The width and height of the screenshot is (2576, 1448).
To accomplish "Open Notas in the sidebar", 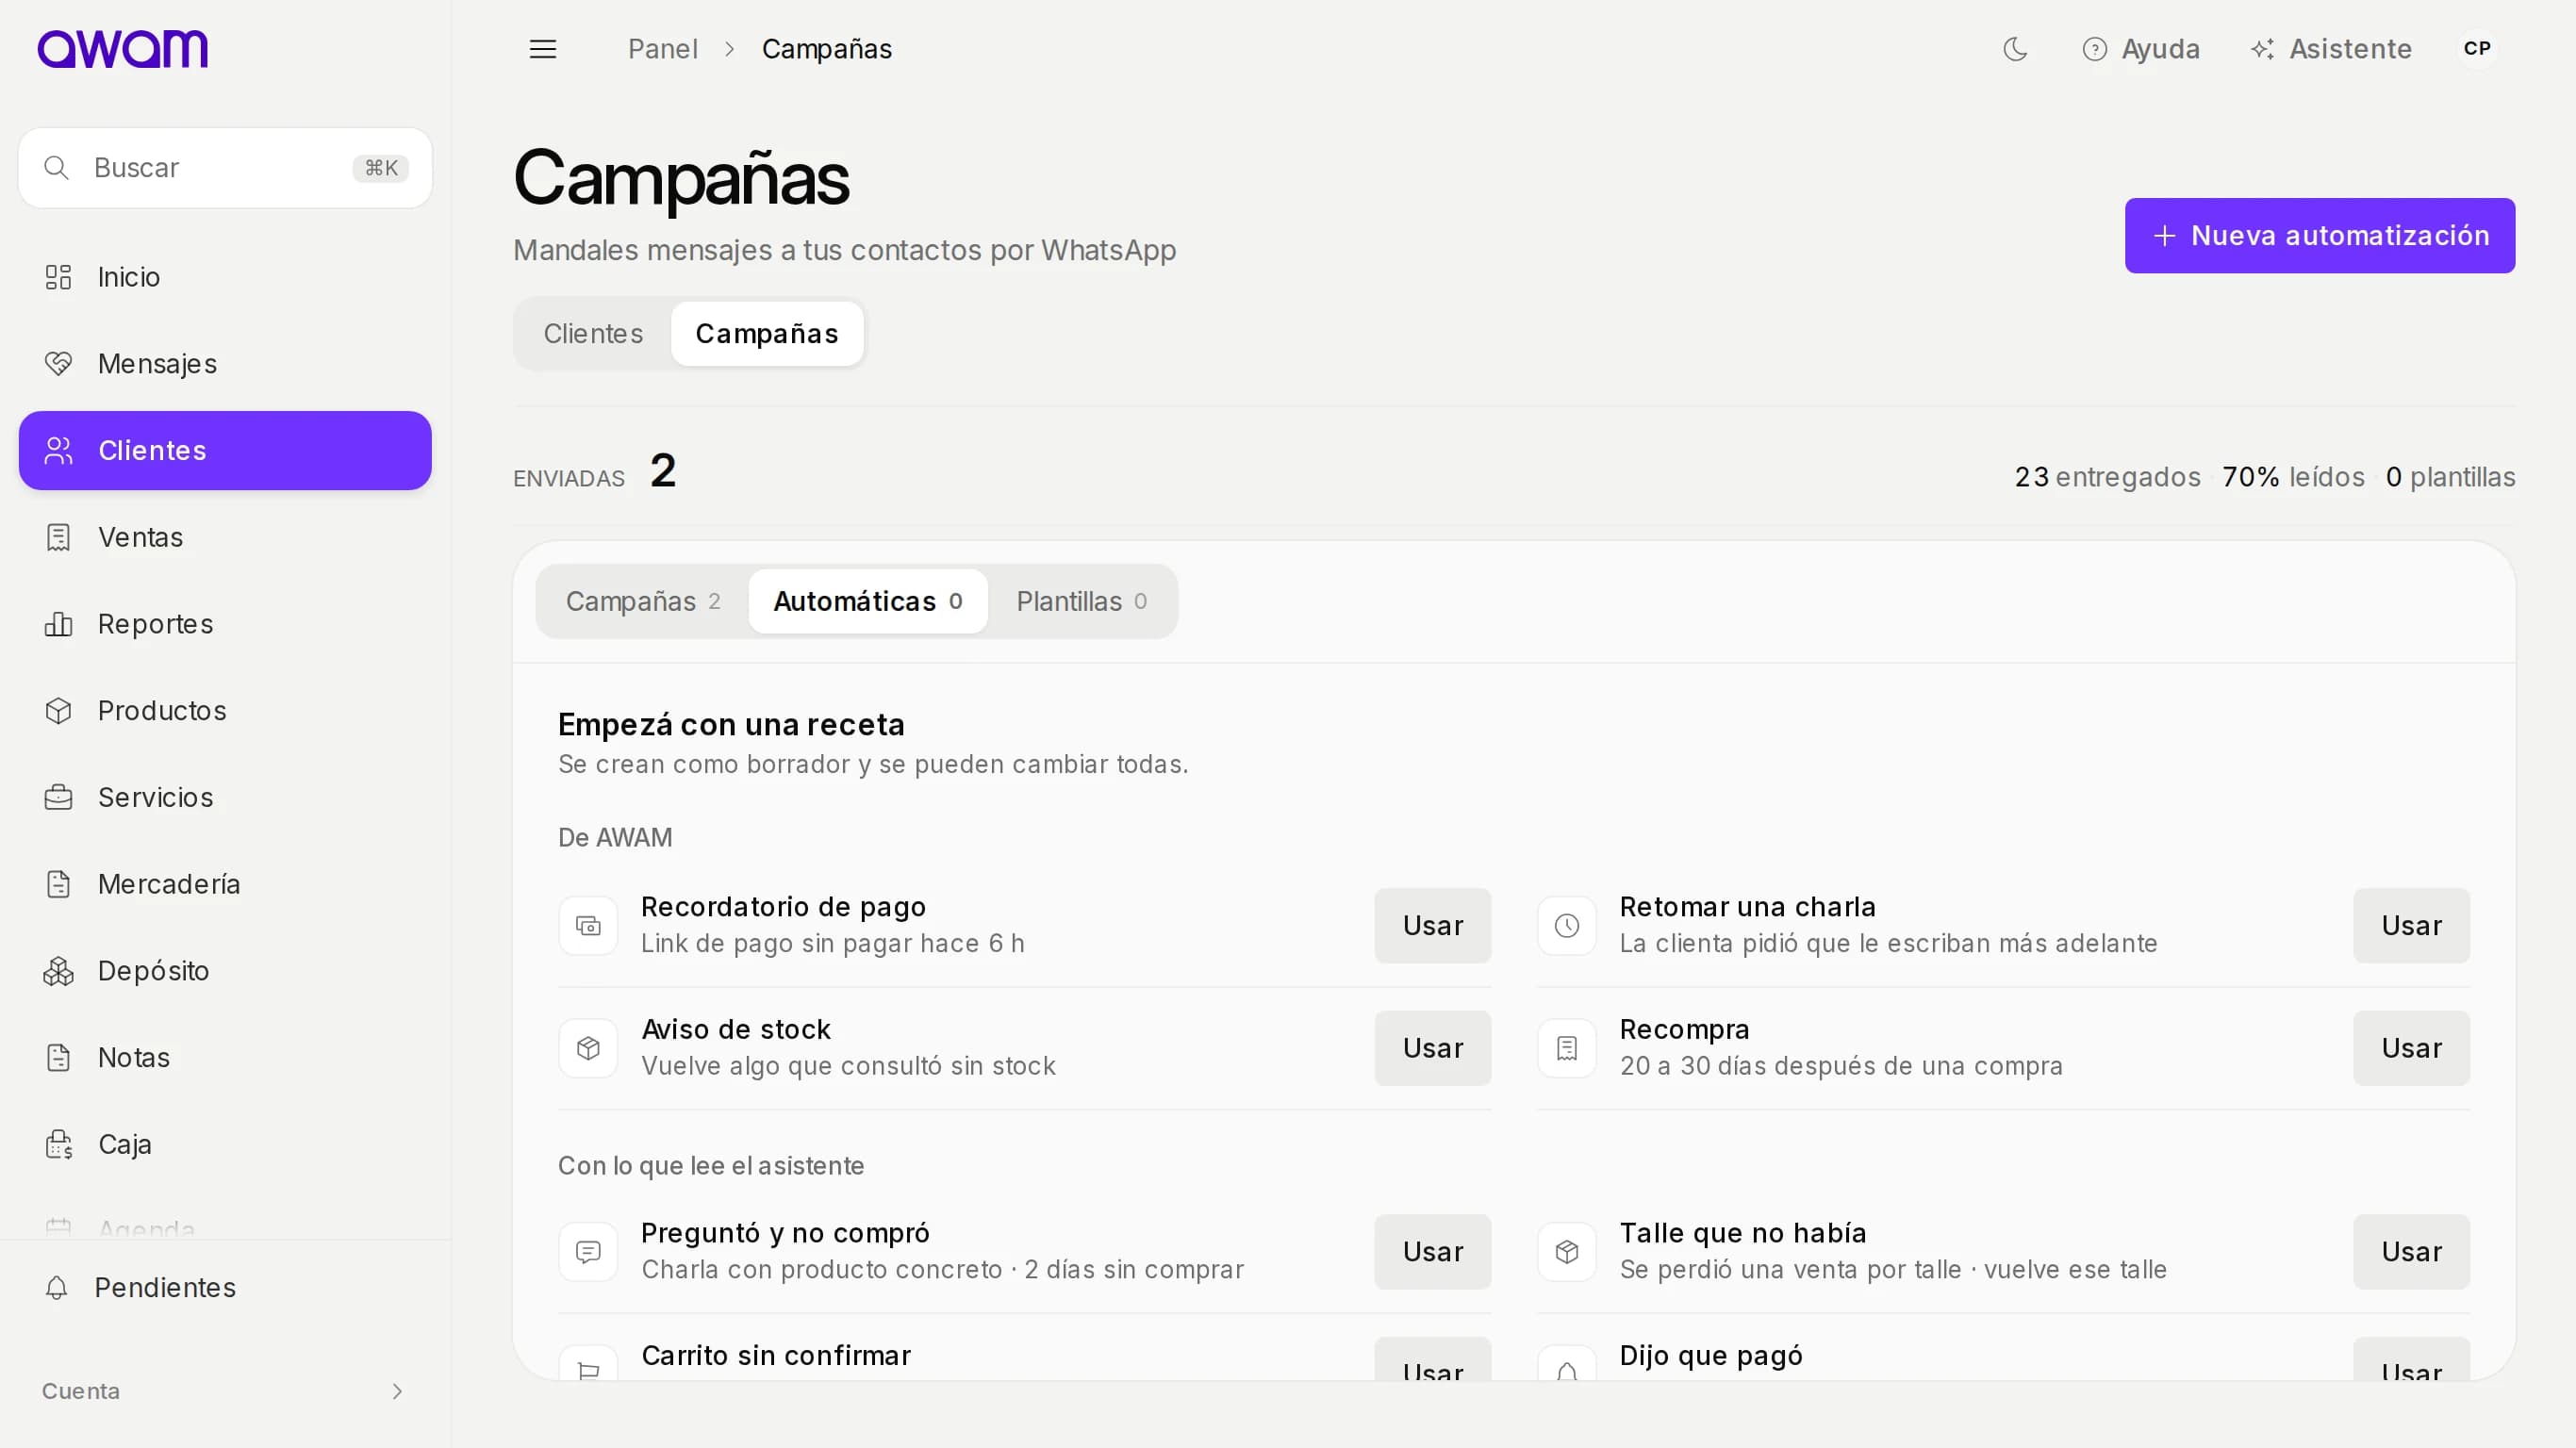I will (x=225, y=1058).
